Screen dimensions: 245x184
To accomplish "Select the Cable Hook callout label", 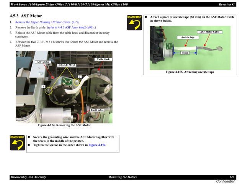I will pos(103,59).
